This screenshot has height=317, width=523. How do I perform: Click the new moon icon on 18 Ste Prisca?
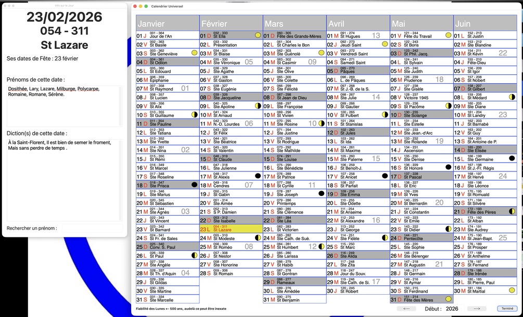[195, 184]
